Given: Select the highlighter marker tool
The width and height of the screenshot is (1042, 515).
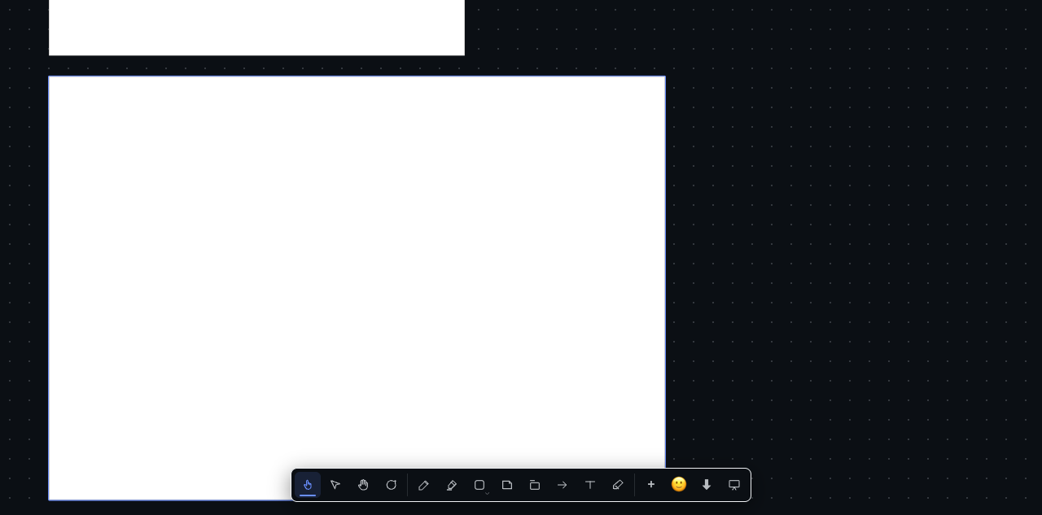Looking at the screenshot, I should point(452,485).
